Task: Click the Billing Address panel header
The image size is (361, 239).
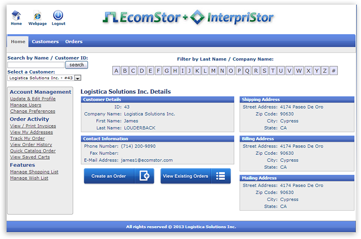Action: click(297, 138)
